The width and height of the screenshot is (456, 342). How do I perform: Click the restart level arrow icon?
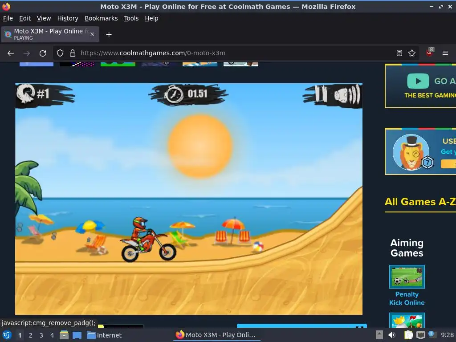tap(25, 94)
